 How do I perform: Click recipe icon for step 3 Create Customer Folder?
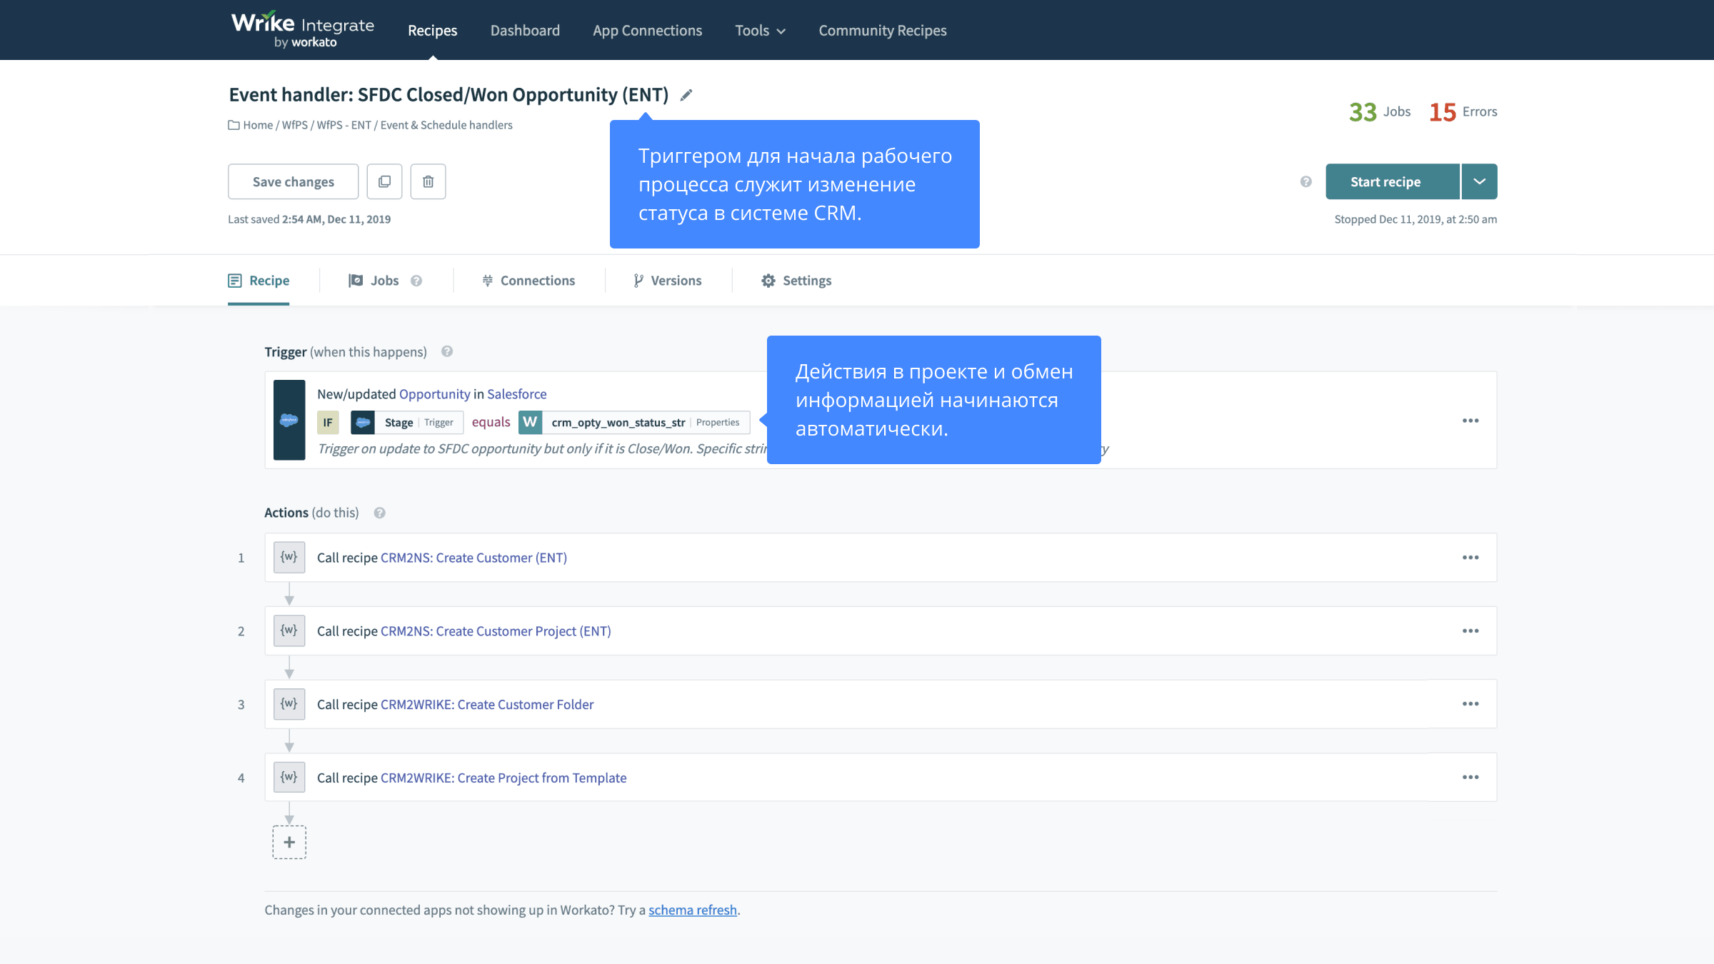point(289,704)
